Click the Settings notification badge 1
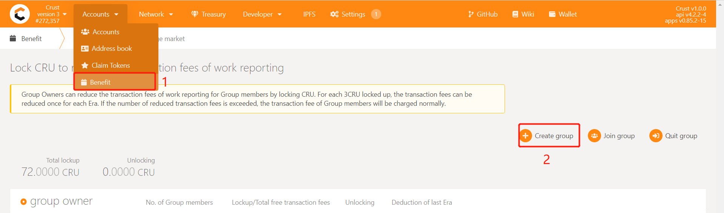This screenshot has width=724, height=213. pyautogui.click(x=376, y=14)
